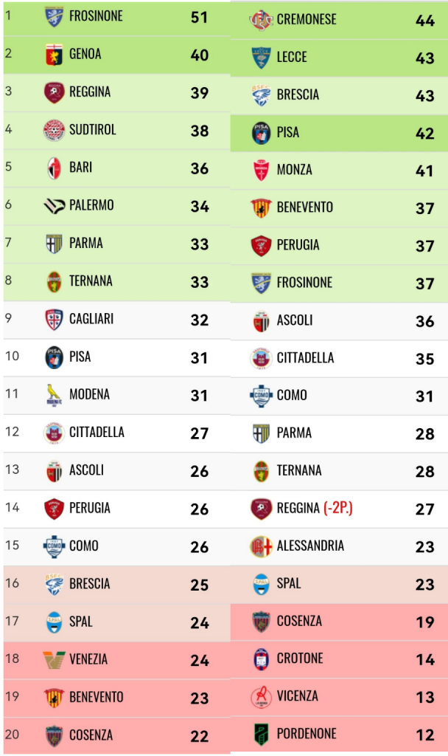Click Pisa's 42 points in the right table
The height and width of the screenshot is (756, 448).
[425, 134]
